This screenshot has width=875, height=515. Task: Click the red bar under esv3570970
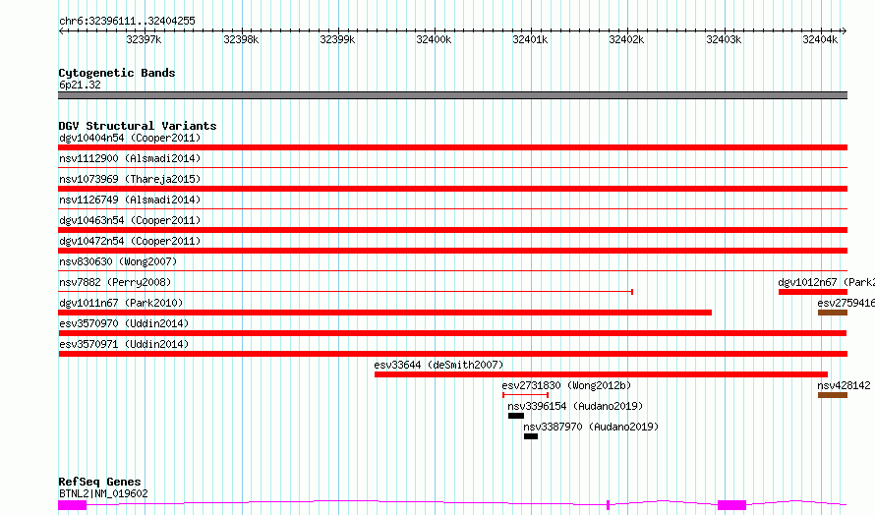[x=452, y=333]
